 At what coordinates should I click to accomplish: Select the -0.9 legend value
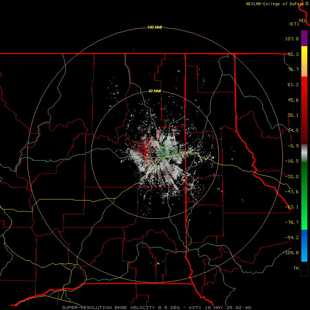point(293,146)
